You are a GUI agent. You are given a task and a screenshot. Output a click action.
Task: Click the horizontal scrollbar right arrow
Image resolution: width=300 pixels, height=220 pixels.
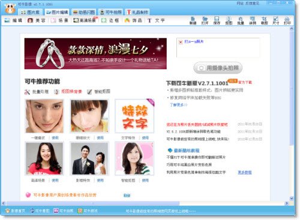click(x=286, y=203)
